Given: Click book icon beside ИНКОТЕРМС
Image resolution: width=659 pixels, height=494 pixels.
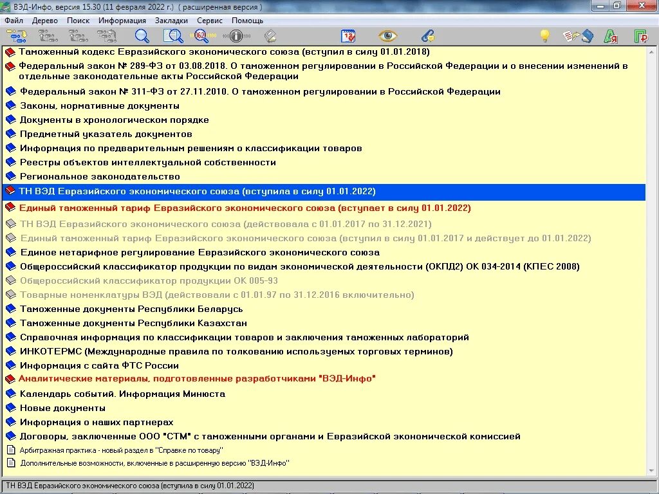Looking at the screenshot, I should [10, 351].
